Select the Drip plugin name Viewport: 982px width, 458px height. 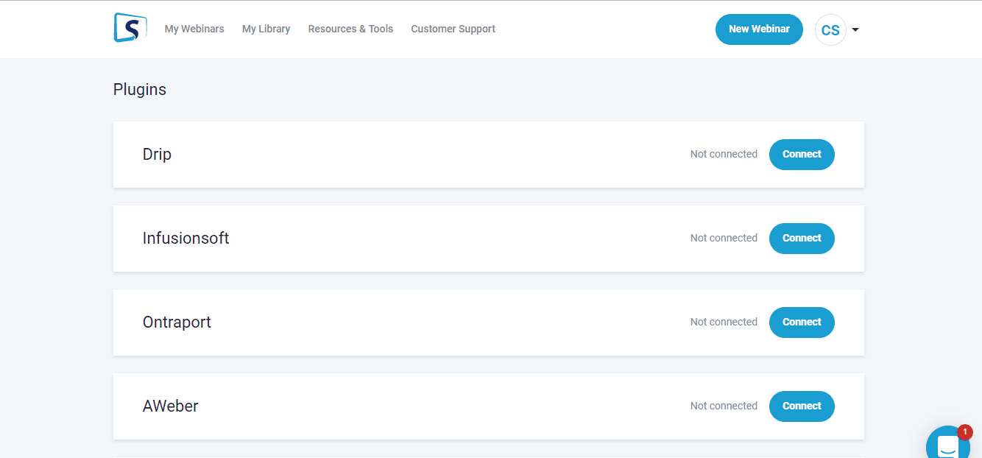[157, 155]
